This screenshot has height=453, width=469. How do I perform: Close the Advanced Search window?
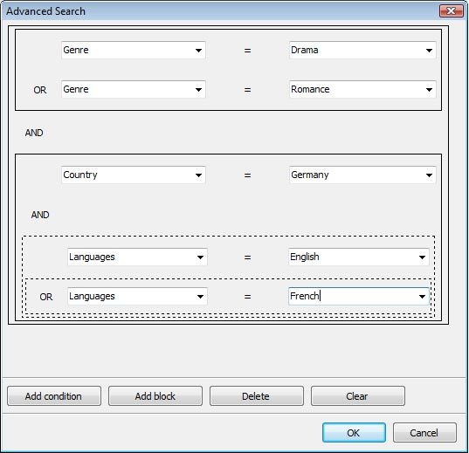click(x=451, y=11)
